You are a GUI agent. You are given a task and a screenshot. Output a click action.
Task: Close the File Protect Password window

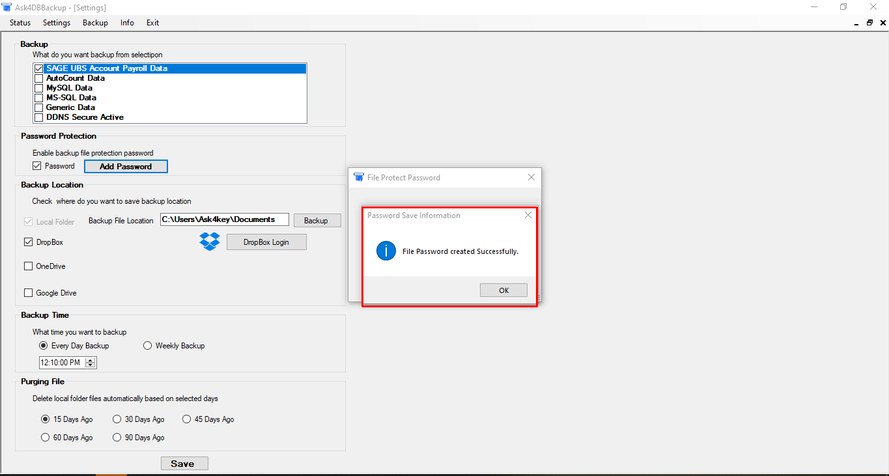pos(531,177)
